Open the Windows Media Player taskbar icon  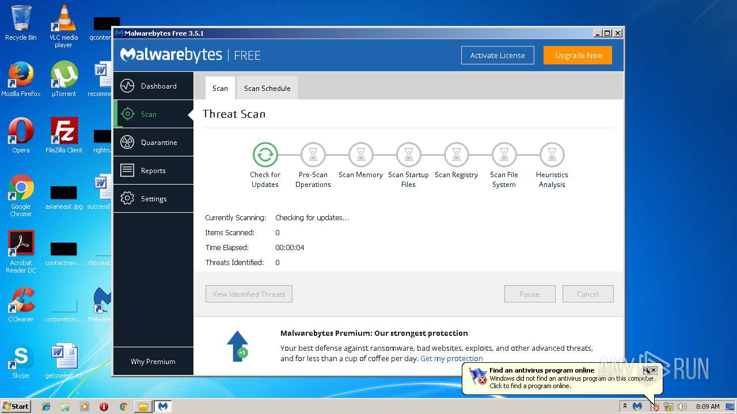[x=85, y=407]
